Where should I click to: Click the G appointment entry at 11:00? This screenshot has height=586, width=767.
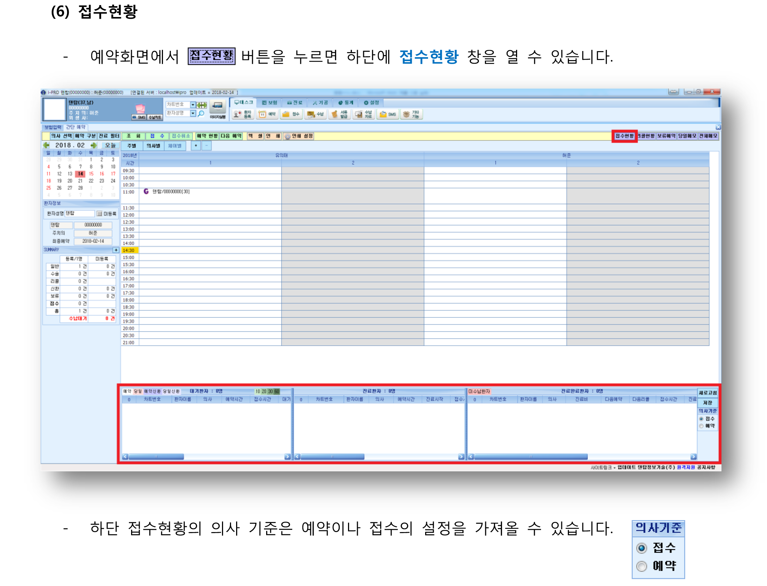coord(167,191)
